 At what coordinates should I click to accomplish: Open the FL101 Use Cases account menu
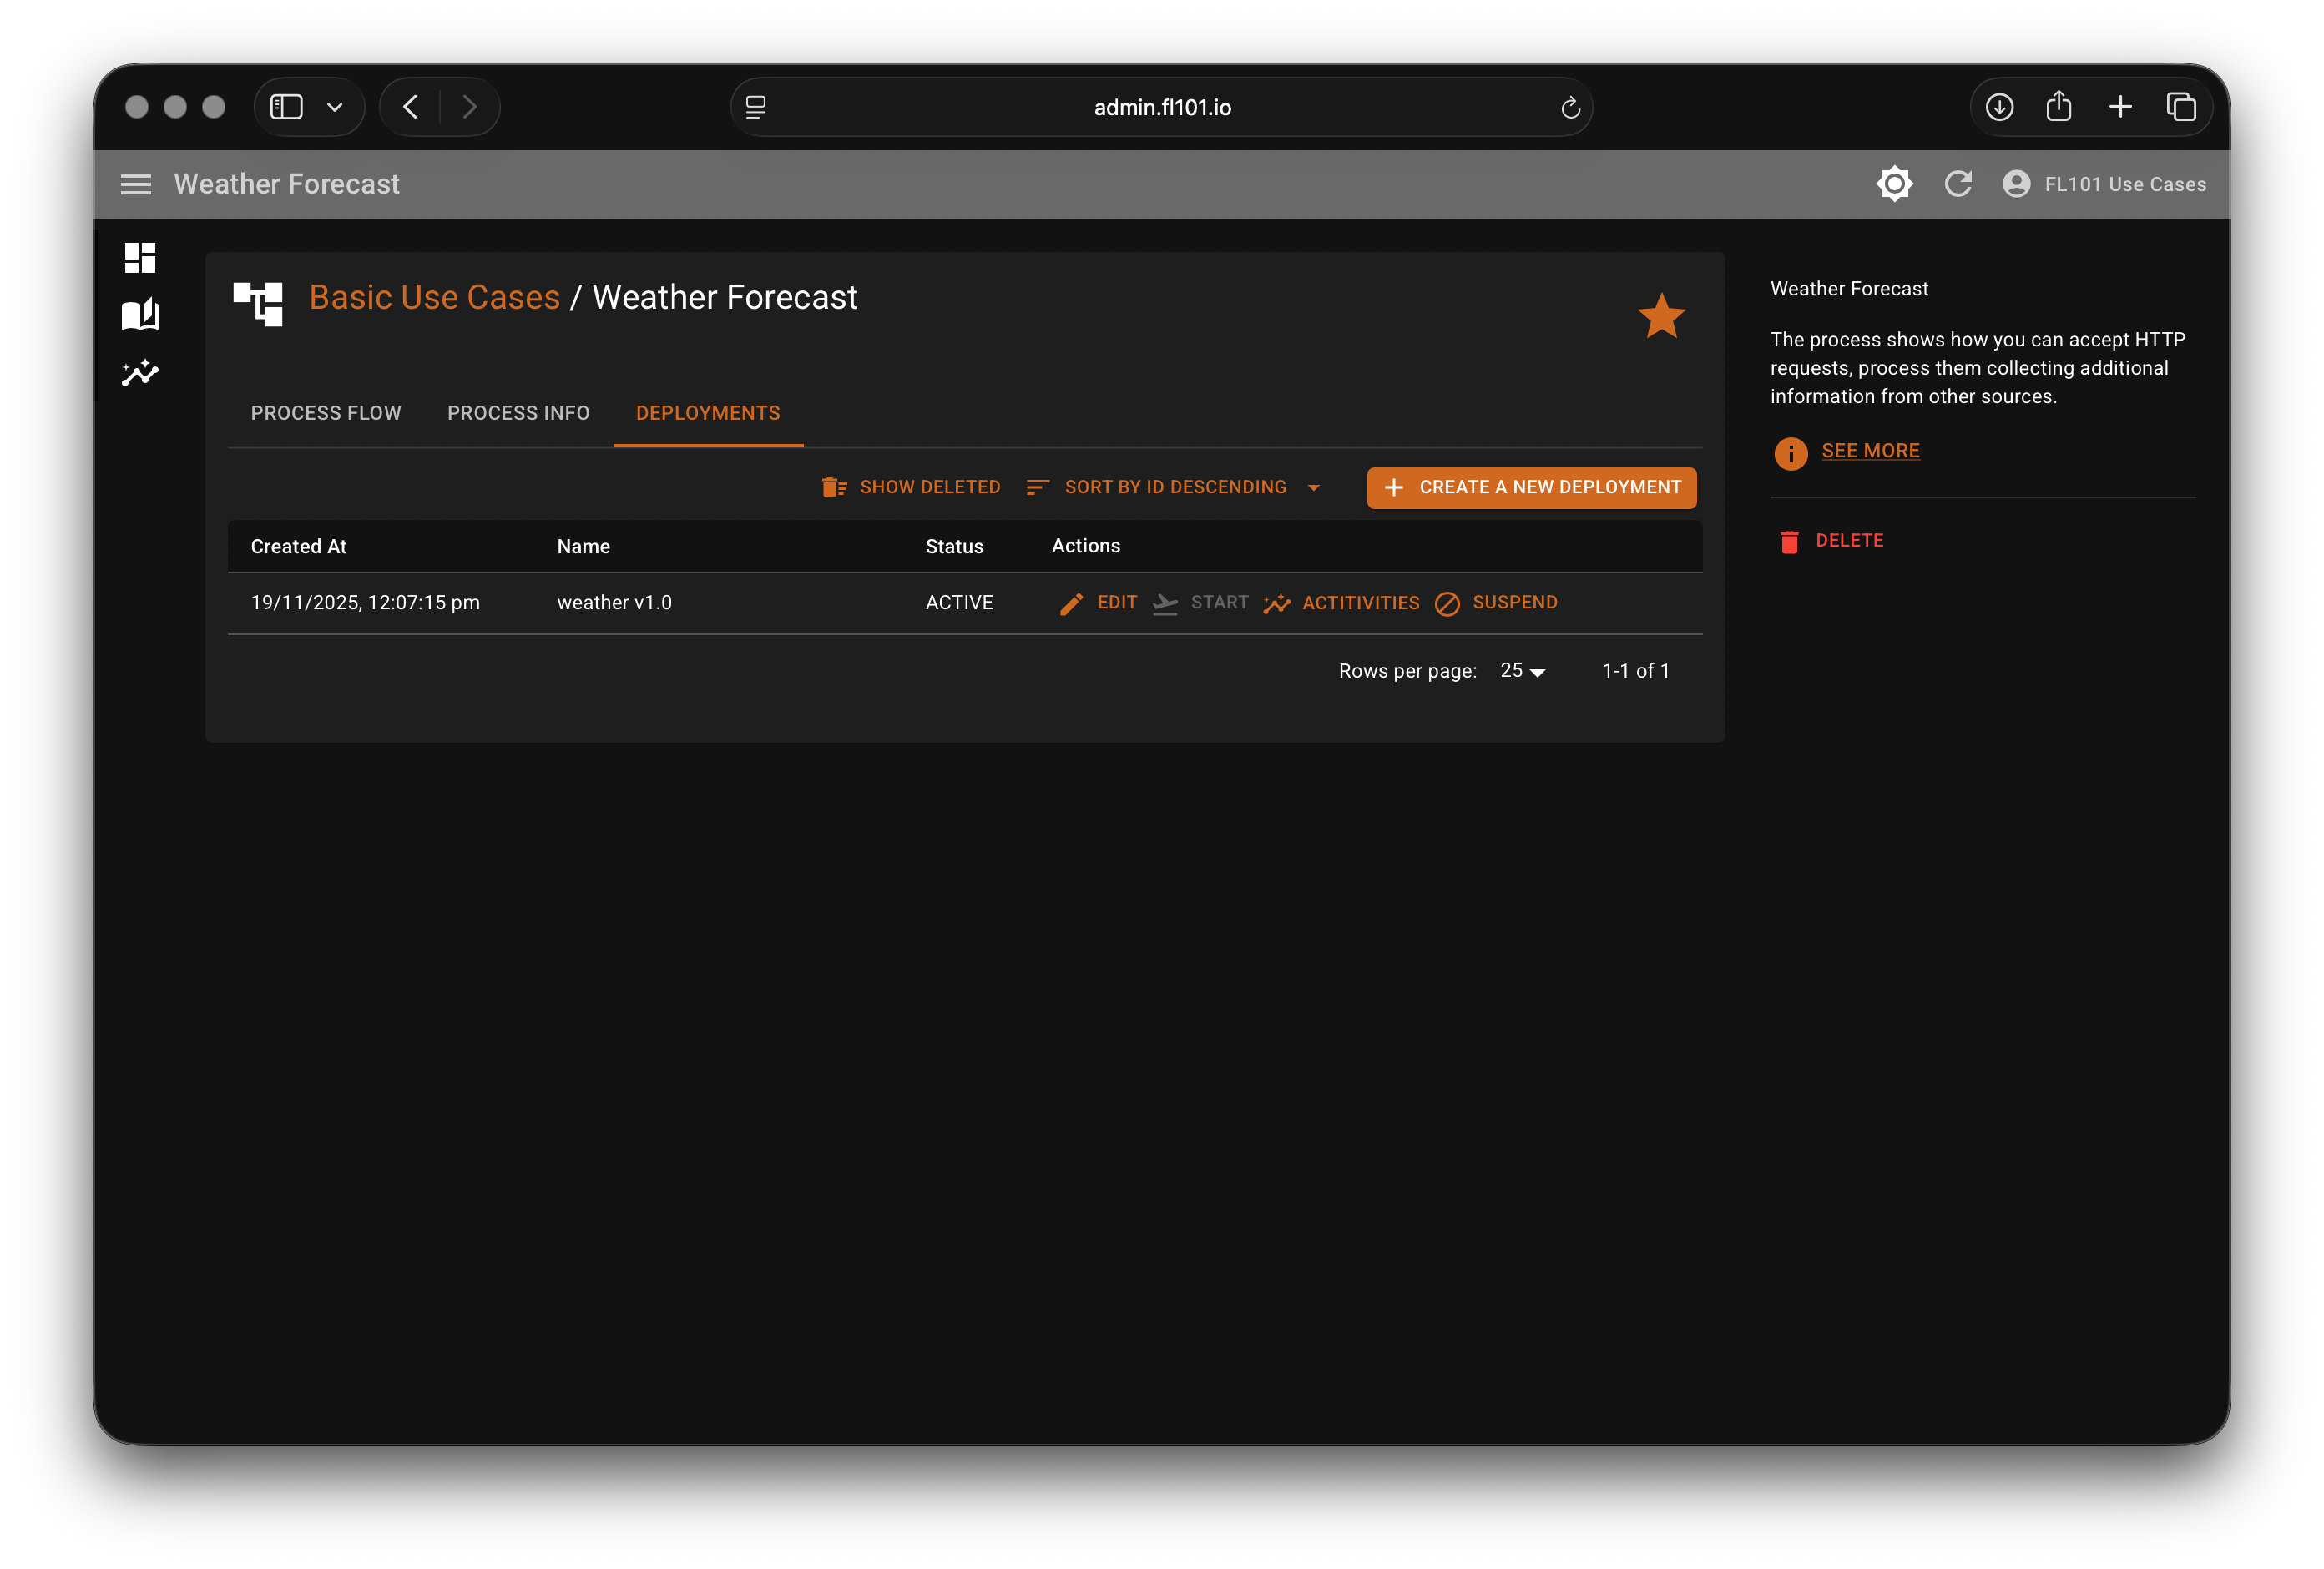[x=2105, y=184]
